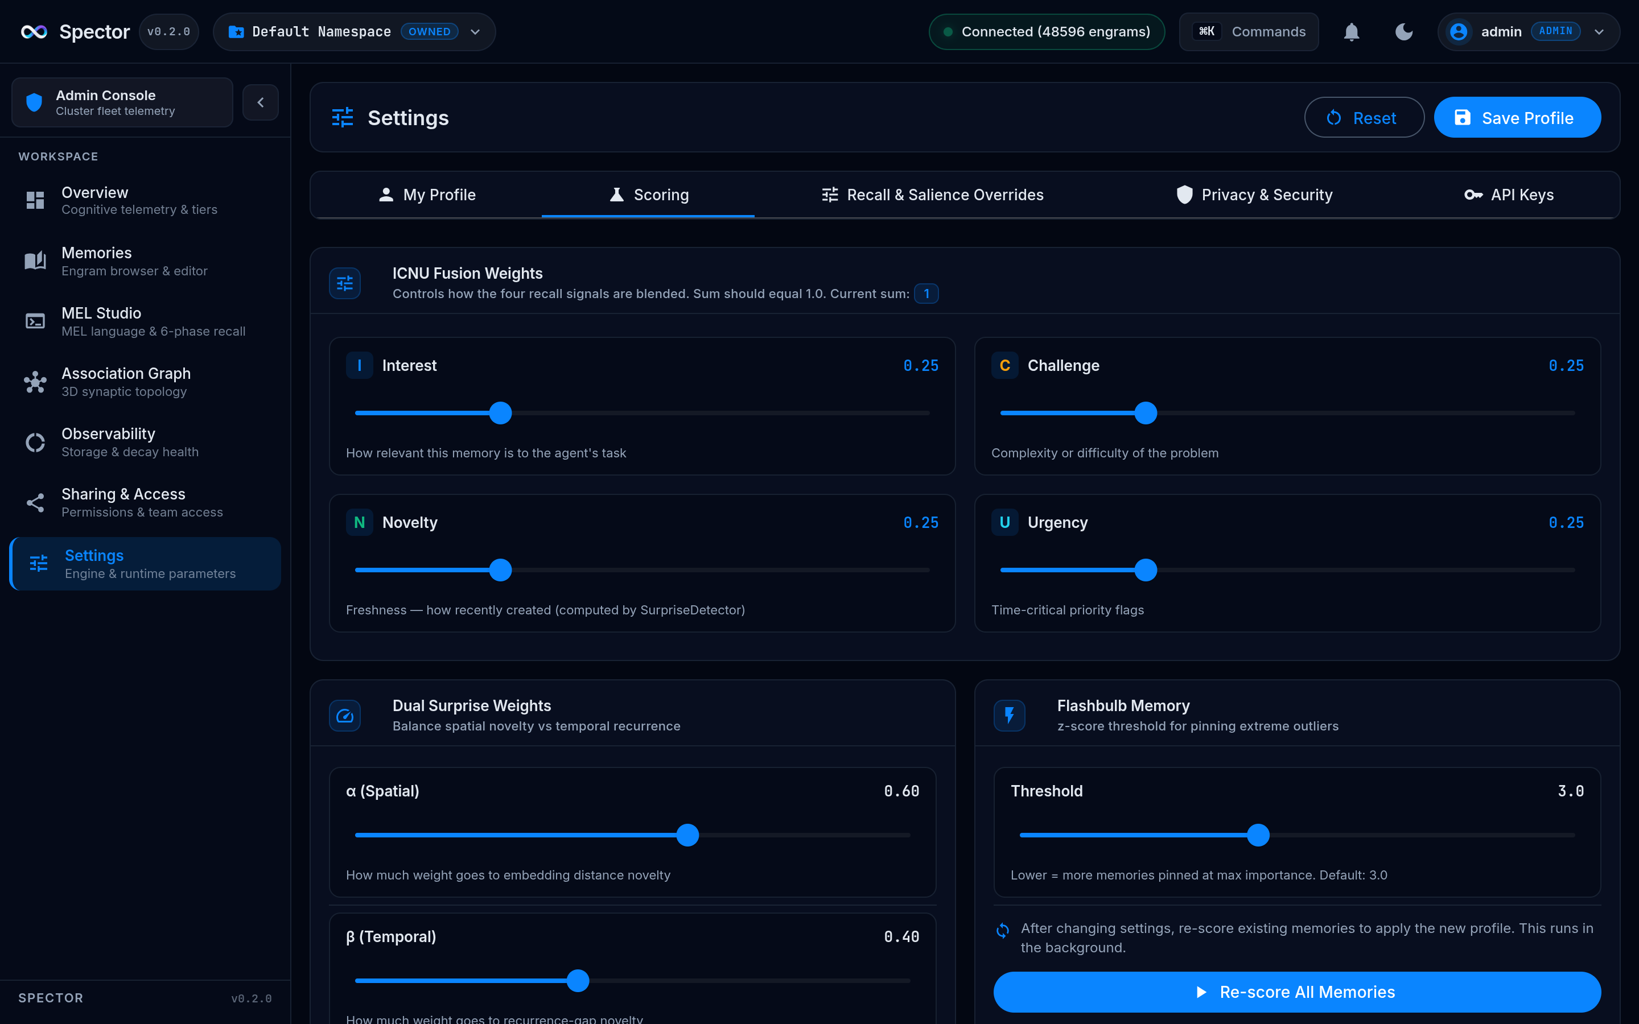Screen dimensions: 1639x1024
Task: Click the Challenge weight slider handle
Action: pyautogui.click(x=1146, y=412)
